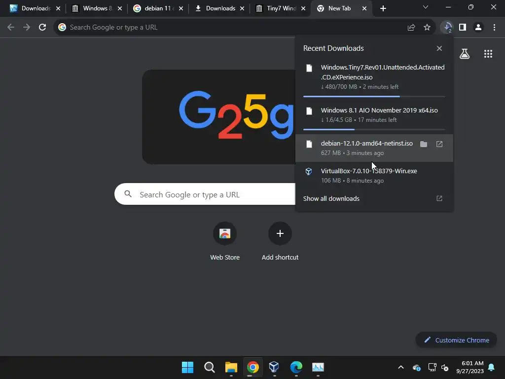Click the debian-12.1.0-amd64-netinst.iso filename
This screenshot has width=505, height=379.
367,144
